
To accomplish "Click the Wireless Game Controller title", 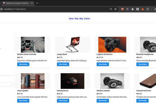I will coord(27,54).
